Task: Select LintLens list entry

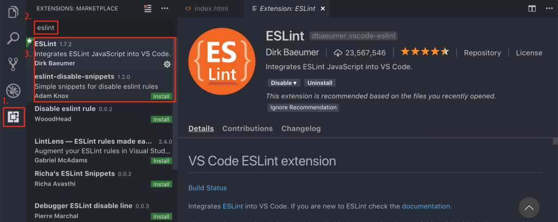Action: tap(100, 151)
